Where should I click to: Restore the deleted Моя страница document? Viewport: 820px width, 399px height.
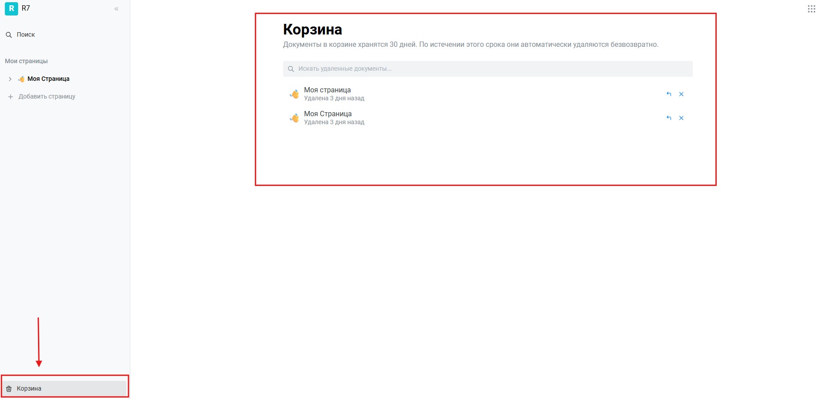[x=669, y=94]
